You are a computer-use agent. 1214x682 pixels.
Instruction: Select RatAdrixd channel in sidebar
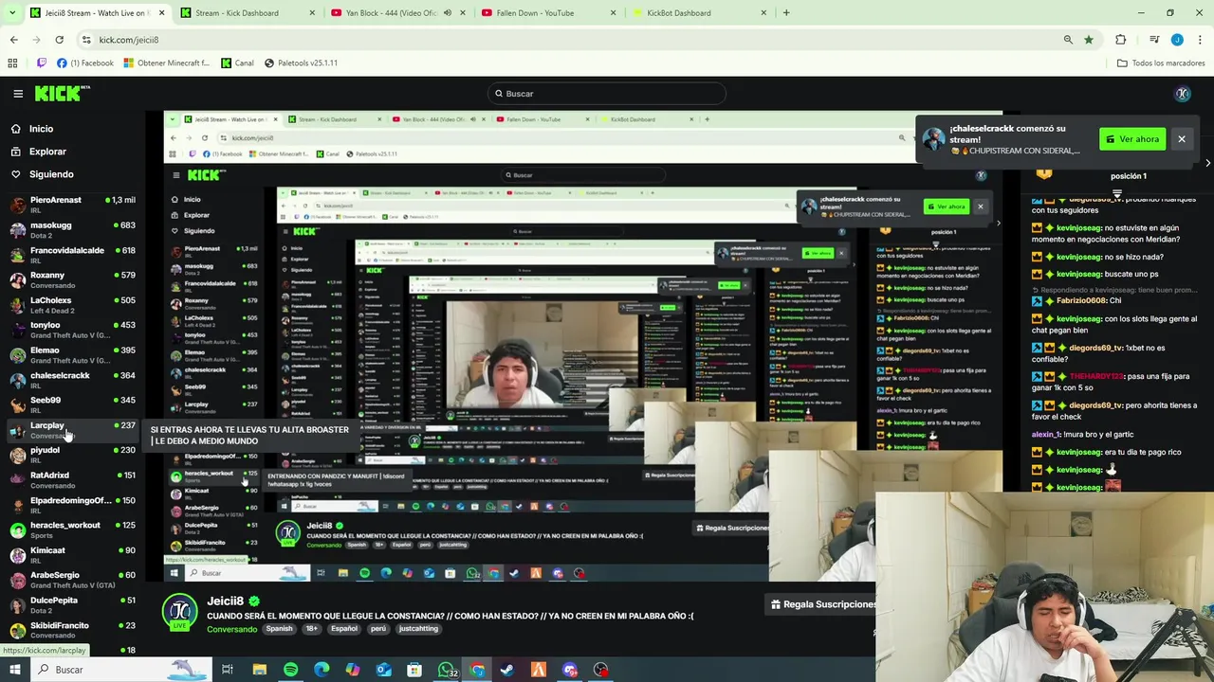(72, 480)
